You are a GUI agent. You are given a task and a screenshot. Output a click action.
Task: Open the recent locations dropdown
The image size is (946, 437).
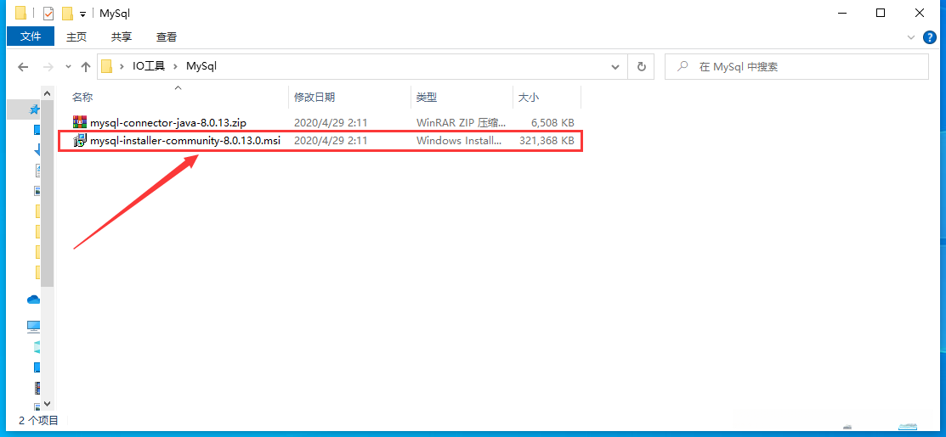[x=68, y=67]
